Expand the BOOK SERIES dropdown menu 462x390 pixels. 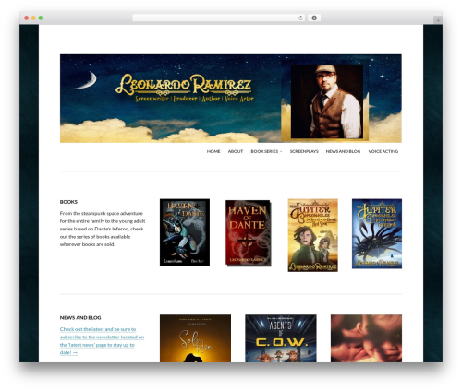(266, 151)
